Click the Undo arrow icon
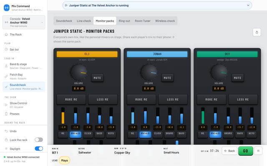 (6, 131)
